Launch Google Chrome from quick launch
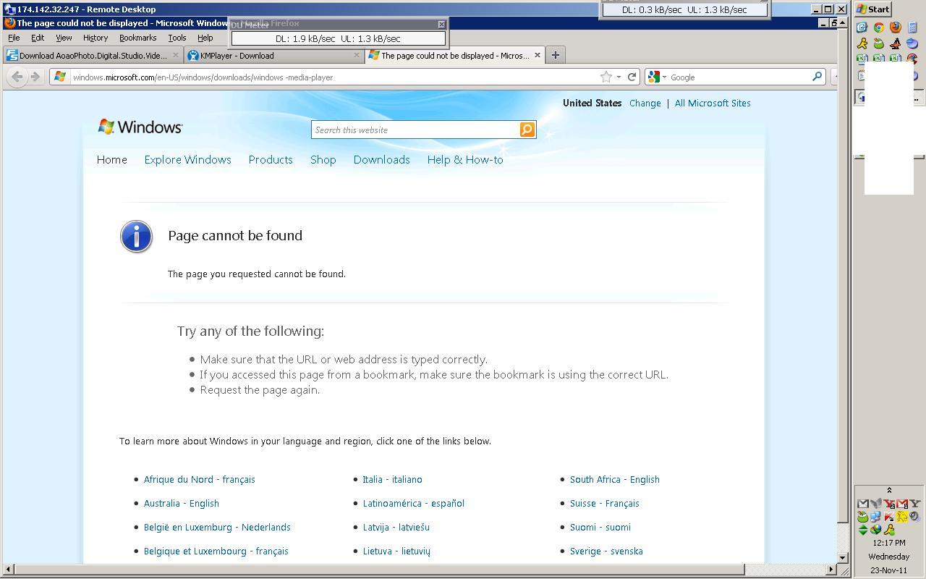The image size is (926, 579). (x=879, y=28)
